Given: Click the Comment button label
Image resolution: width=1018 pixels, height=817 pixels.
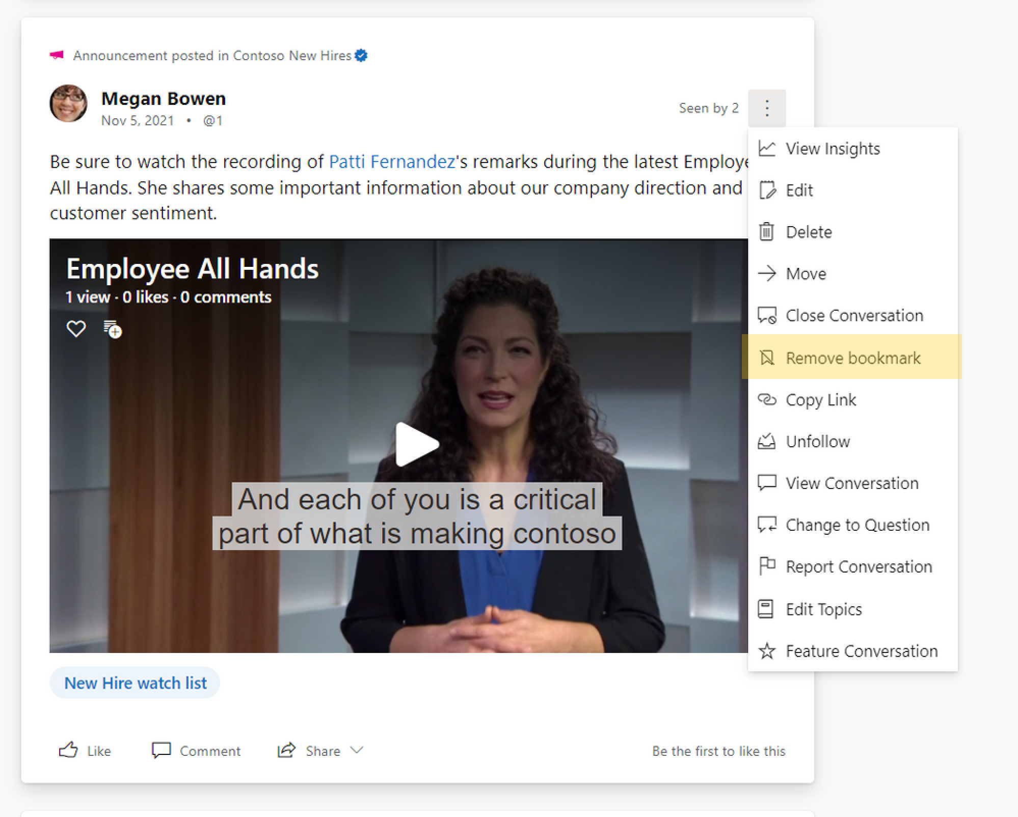Looking at the screenshot, I should click(x=210, y=751).
